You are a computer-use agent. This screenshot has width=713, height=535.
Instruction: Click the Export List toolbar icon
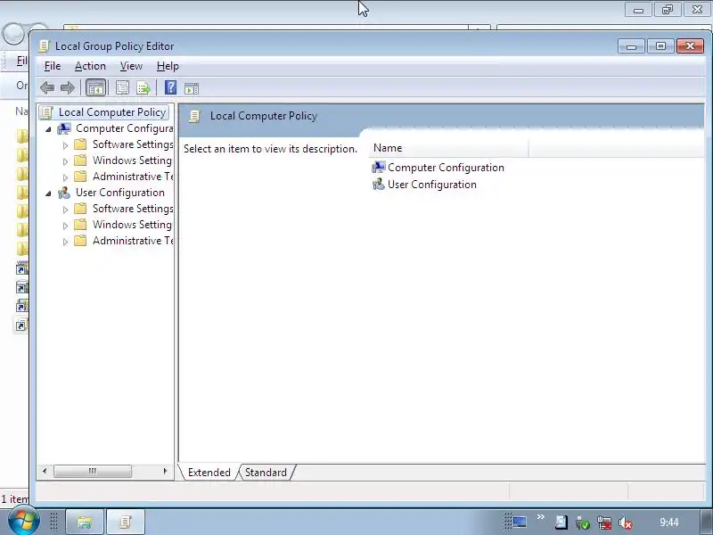point(143,87)
